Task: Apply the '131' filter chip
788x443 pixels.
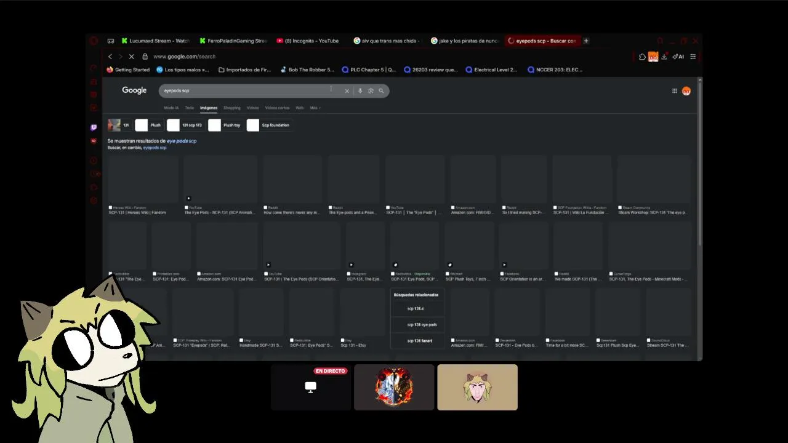Action: point(119,126)
